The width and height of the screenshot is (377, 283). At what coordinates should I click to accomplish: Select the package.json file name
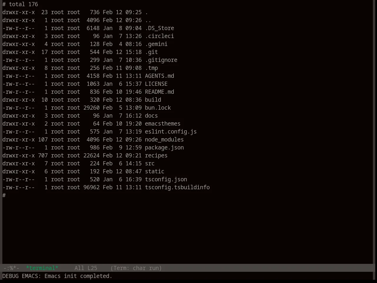164,147
